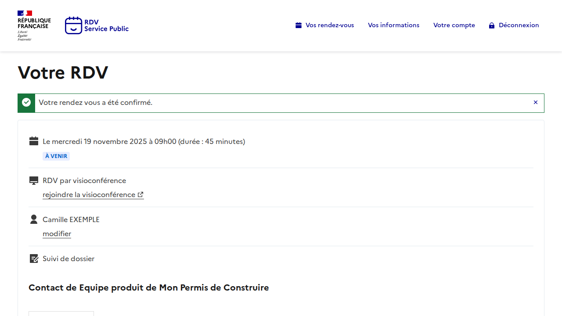Click the À VENIR status badge

point(56,156)
